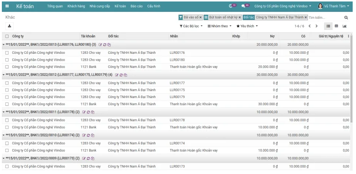Click the search magnifier icon
Screen dimensions: 356x174
[346, 17]
